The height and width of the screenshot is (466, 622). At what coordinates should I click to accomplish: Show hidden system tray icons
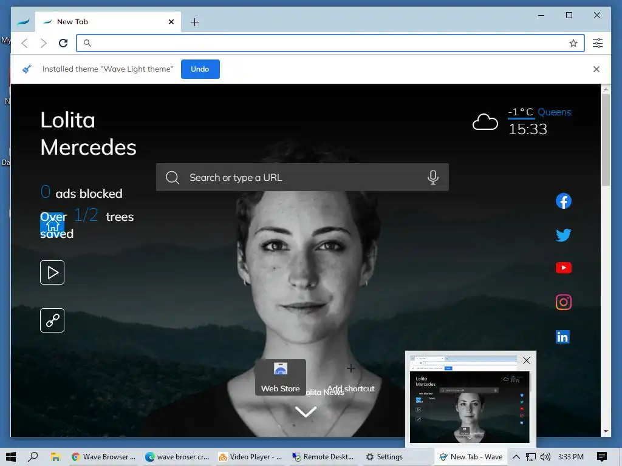pyautogui.click(x=516, y=457)
